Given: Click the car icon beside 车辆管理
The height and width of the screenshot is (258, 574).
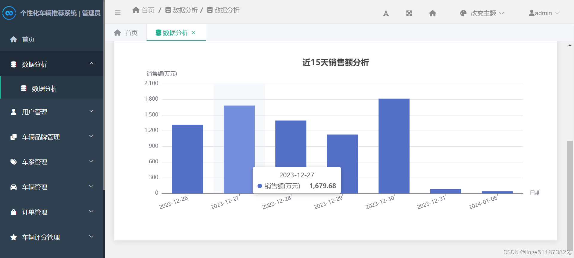Looking at the screenshot, I should 13,187.
